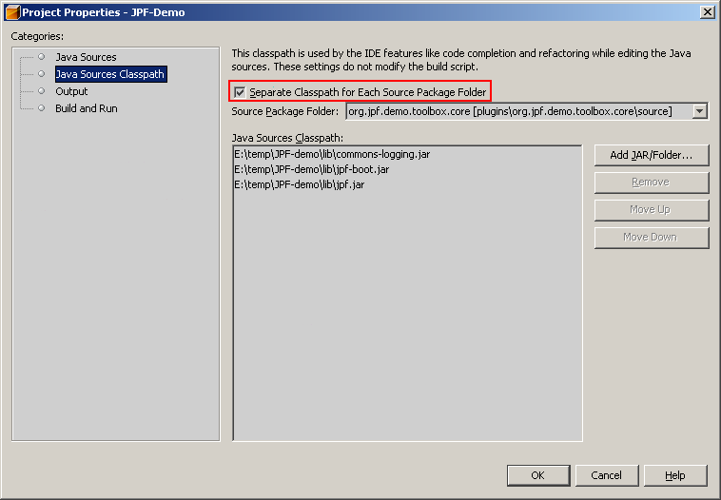Click the bullet icon beside Output

pyautogui.click(x=41, y=91)
